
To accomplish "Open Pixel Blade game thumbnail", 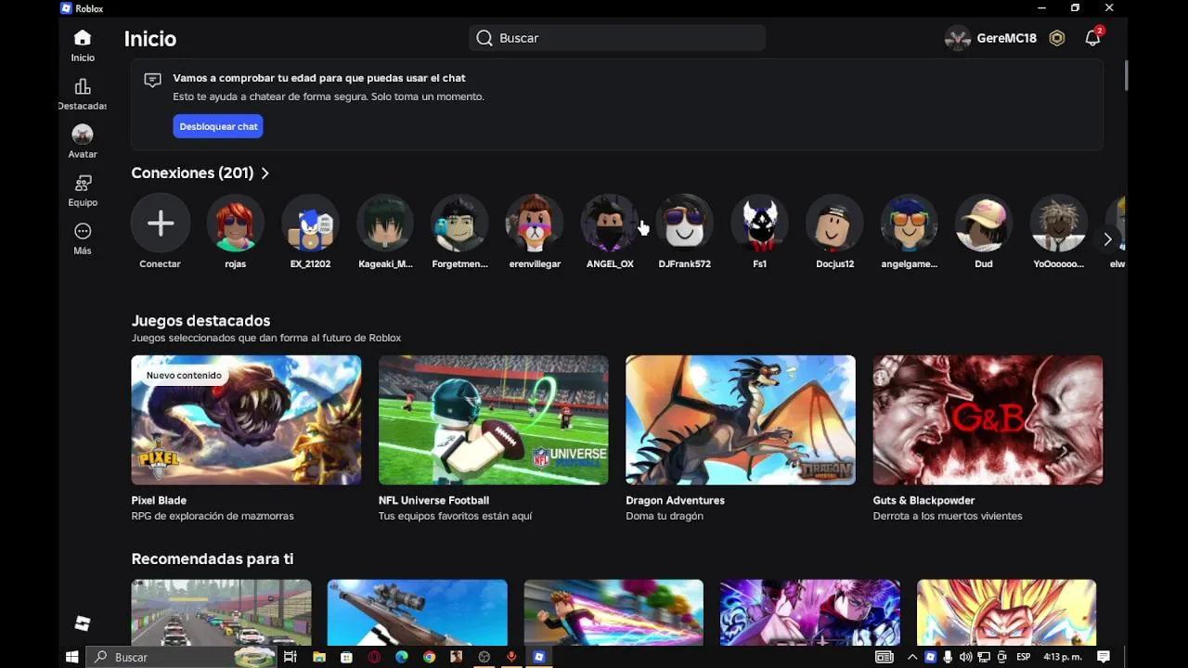I will [x=246, y=419].
